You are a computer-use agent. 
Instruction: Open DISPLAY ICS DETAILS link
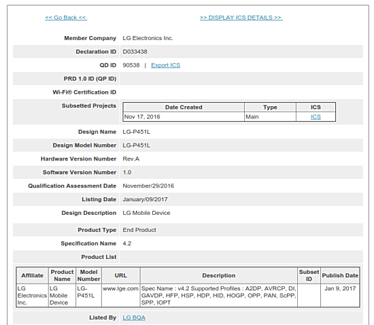pyautogui.click(x=241, y=18)
